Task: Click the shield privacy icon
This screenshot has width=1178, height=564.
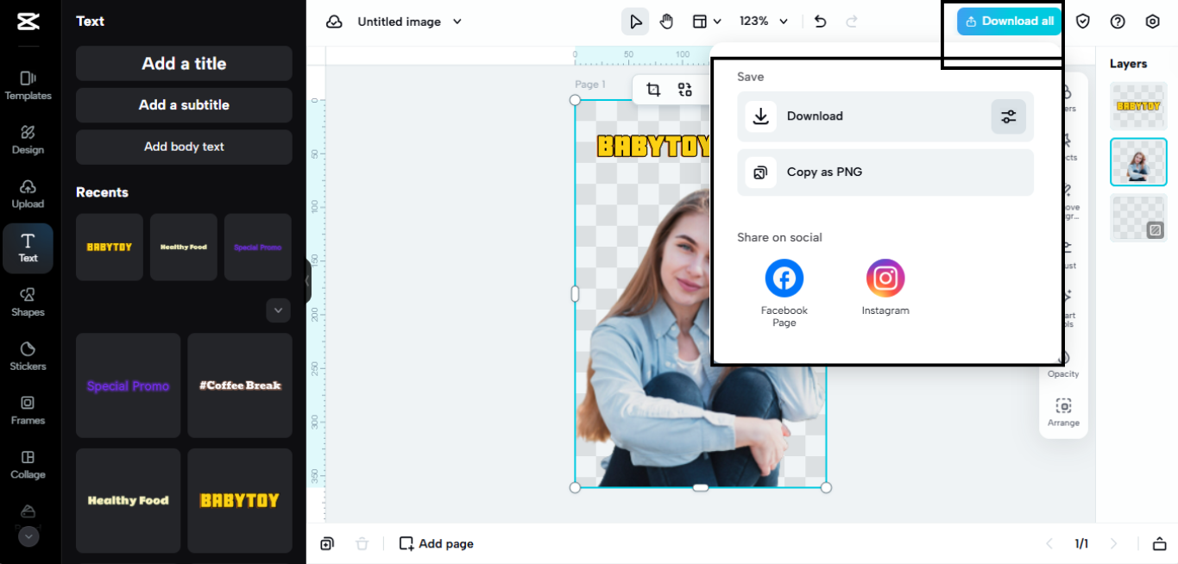Action: [x=1083, y=22]
